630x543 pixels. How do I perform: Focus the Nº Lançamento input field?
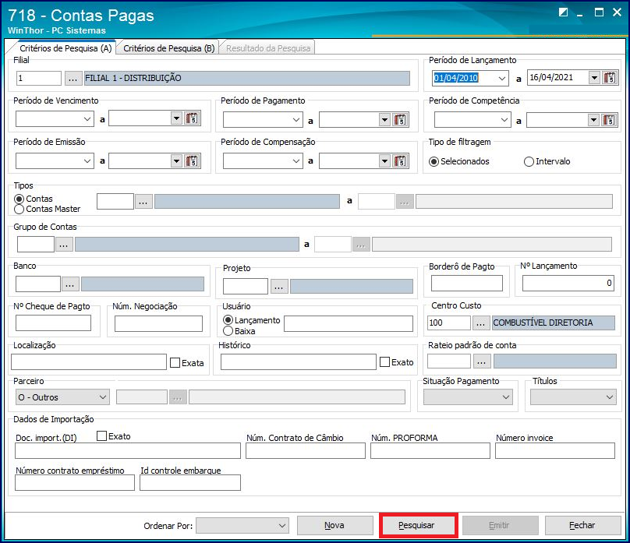(568, 283)
